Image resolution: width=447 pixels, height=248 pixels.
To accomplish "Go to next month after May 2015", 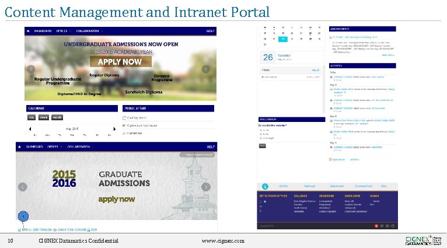I will [x=114, y=129].
